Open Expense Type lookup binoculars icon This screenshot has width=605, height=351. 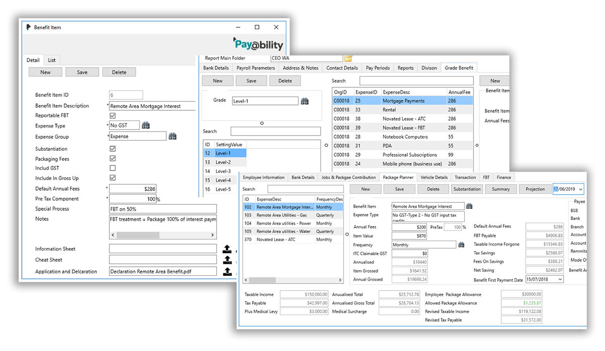(146, 126)
